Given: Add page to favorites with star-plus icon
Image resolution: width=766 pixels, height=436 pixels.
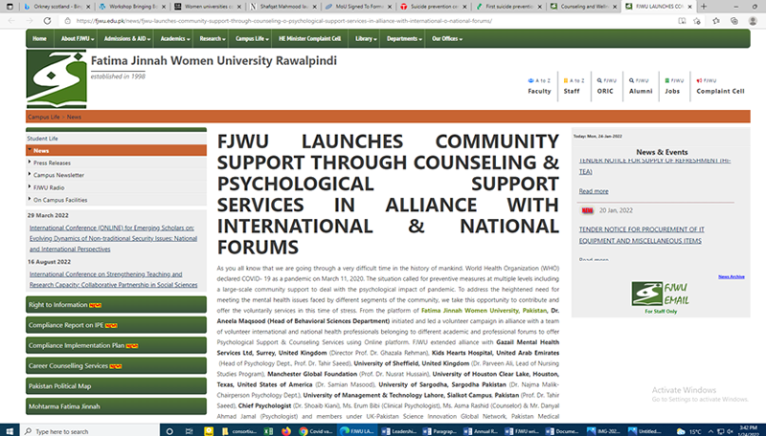Looking at the screenshot, I should [x=697, y=21].
